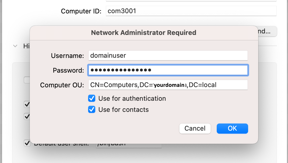Screen dimensions: 288x163
Task: Focus the Username field containing domainuser
Action: (x=168, y=55)
